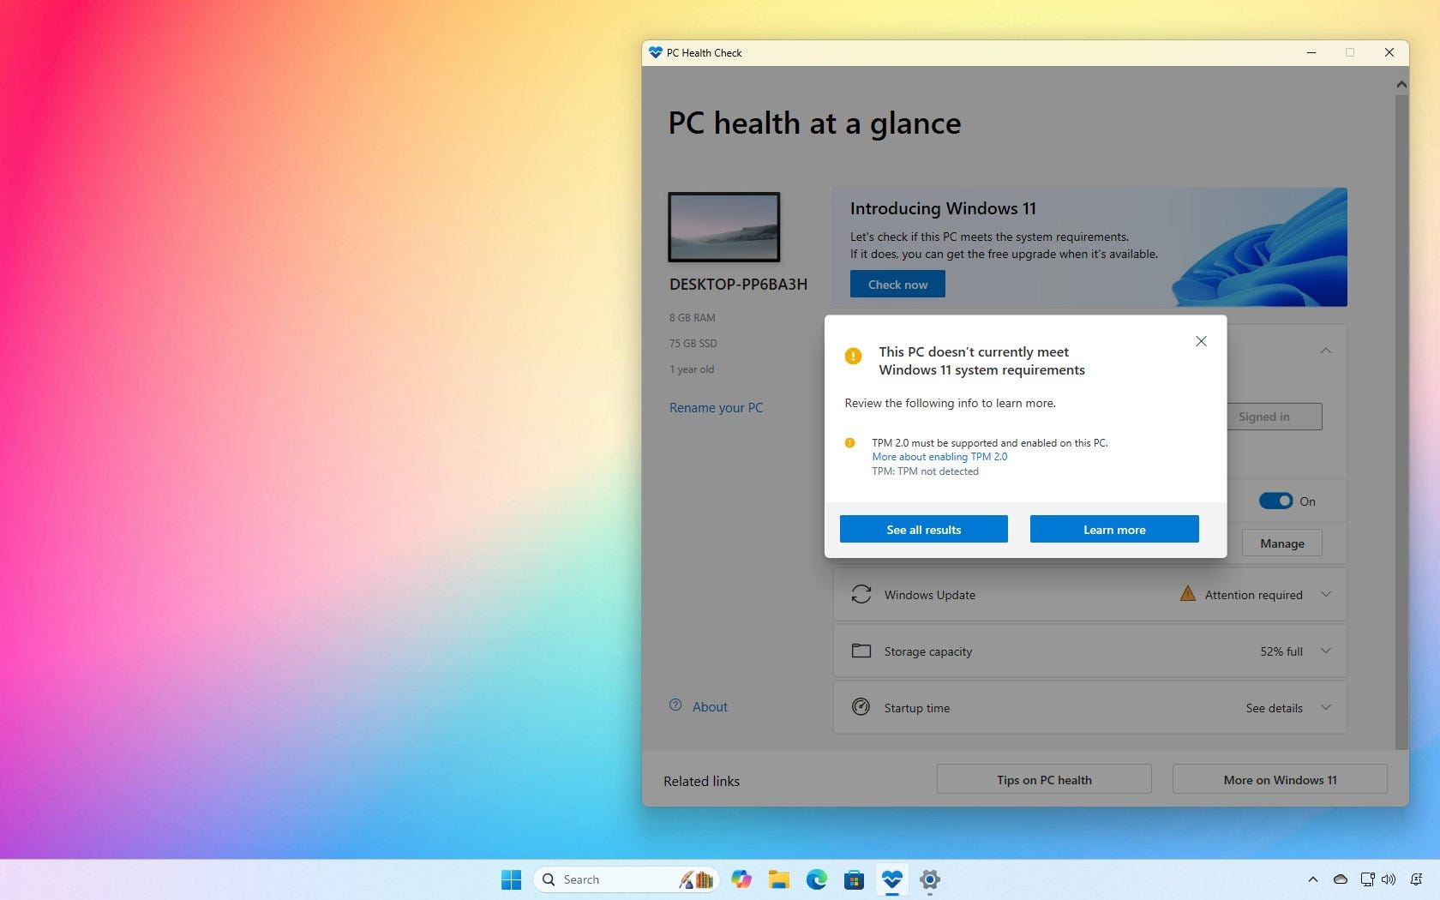Expand the Storage capacity section chevron

coord(1326,651)
